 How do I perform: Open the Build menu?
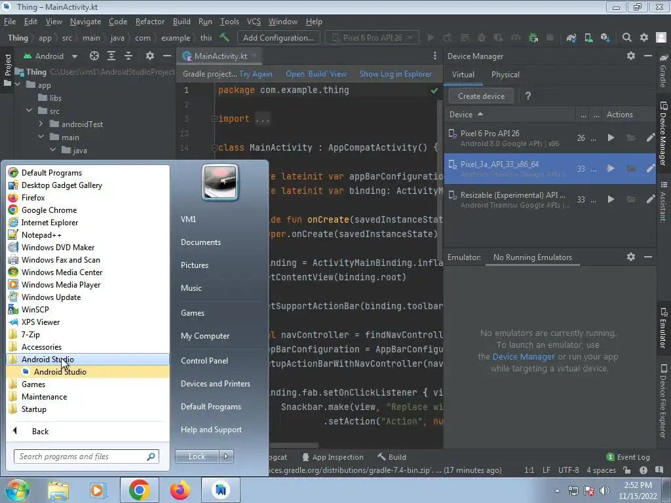click(x=182, y=22)
